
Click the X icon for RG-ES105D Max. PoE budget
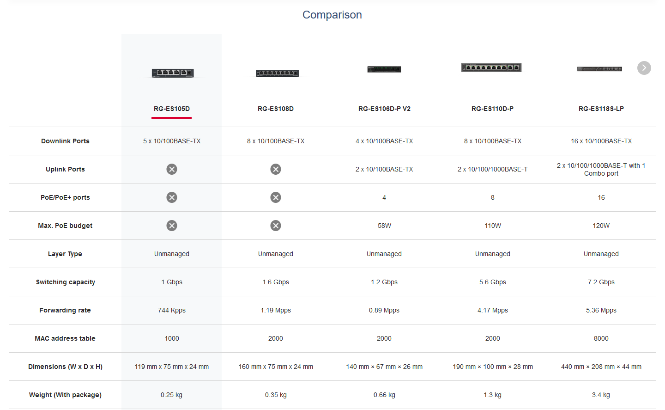tap(172, 226)
